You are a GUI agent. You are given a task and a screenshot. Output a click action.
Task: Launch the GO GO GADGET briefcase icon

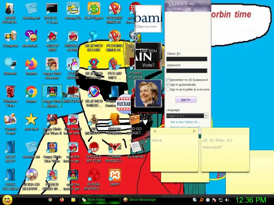pos(135,124)
